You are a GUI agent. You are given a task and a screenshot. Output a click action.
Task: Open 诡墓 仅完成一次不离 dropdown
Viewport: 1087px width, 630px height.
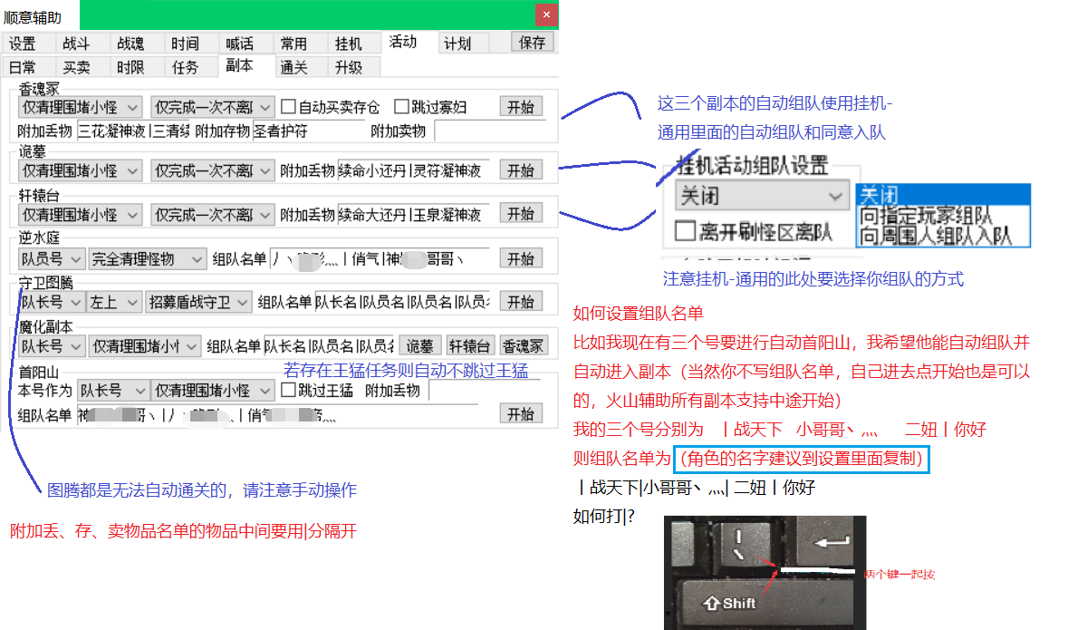pos(213,170)
